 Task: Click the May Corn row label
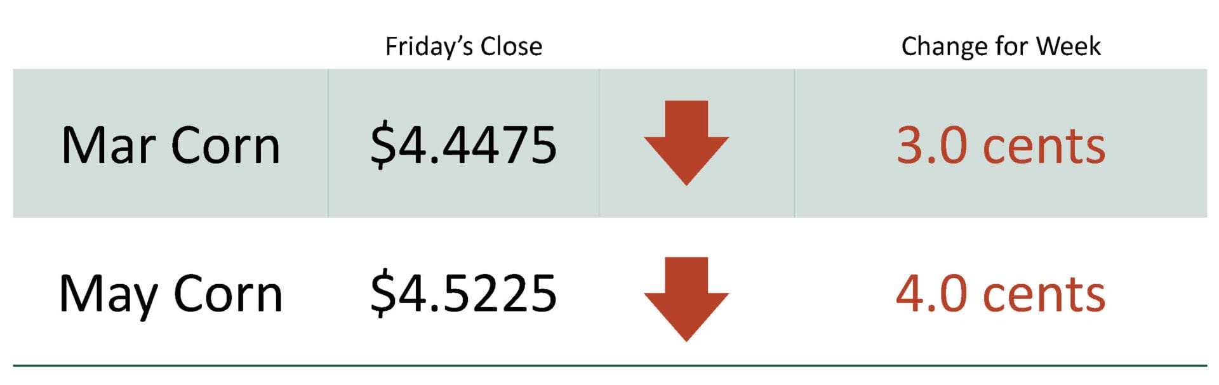(x=170, y=294)
